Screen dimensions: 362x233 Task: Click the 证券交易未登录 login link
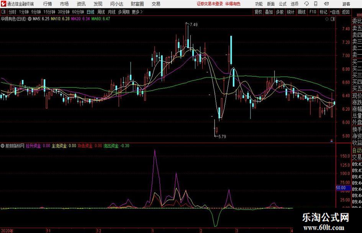pos(210,4)
